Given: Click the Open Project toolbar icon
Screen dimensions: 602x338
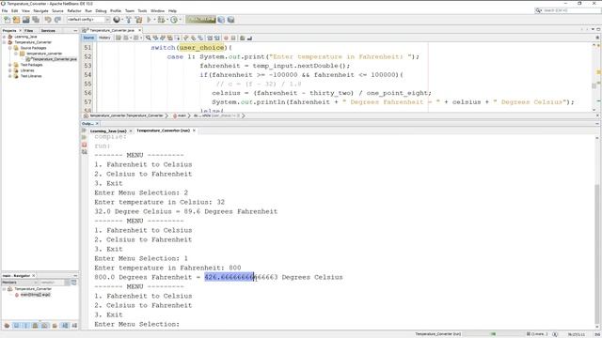Looking at the screenshot, I should pos(26,20).
